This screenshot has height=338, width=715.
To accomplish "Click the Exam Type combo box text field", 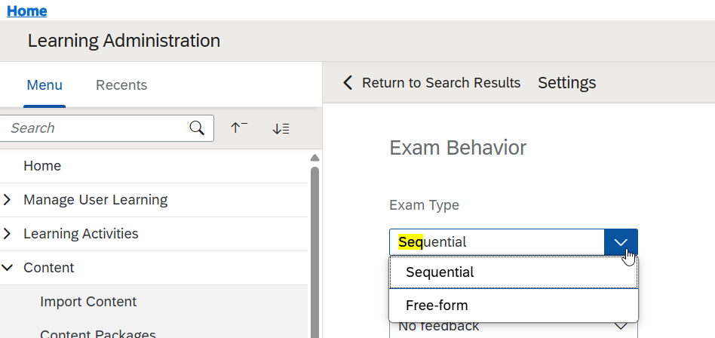I will [496, 242].
